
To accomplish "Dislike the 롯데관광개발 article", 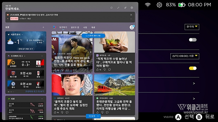I will 102,112.
